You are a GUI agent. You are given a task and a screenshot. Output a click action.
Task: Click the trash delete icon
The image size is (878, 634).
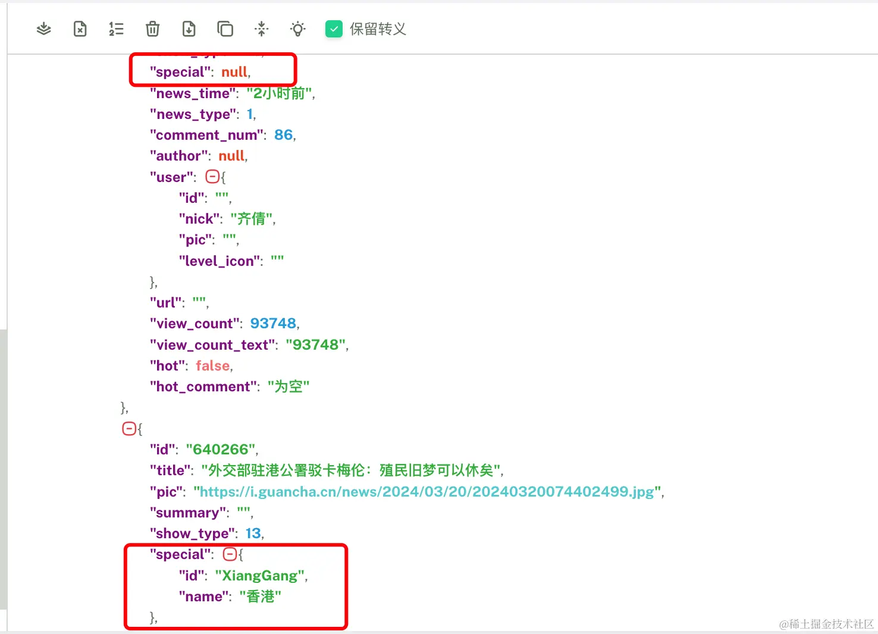coord(153,29)
